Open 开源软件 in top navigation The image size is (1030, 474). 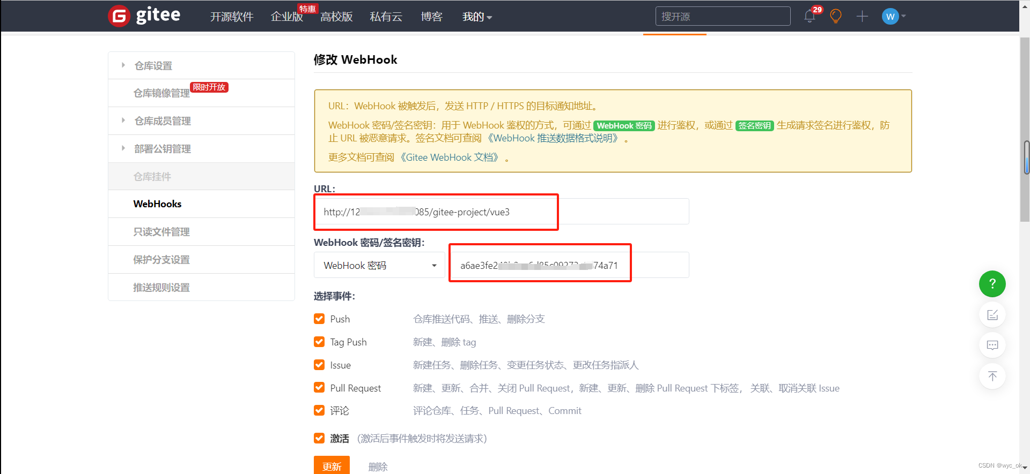(x=232, y=17)
